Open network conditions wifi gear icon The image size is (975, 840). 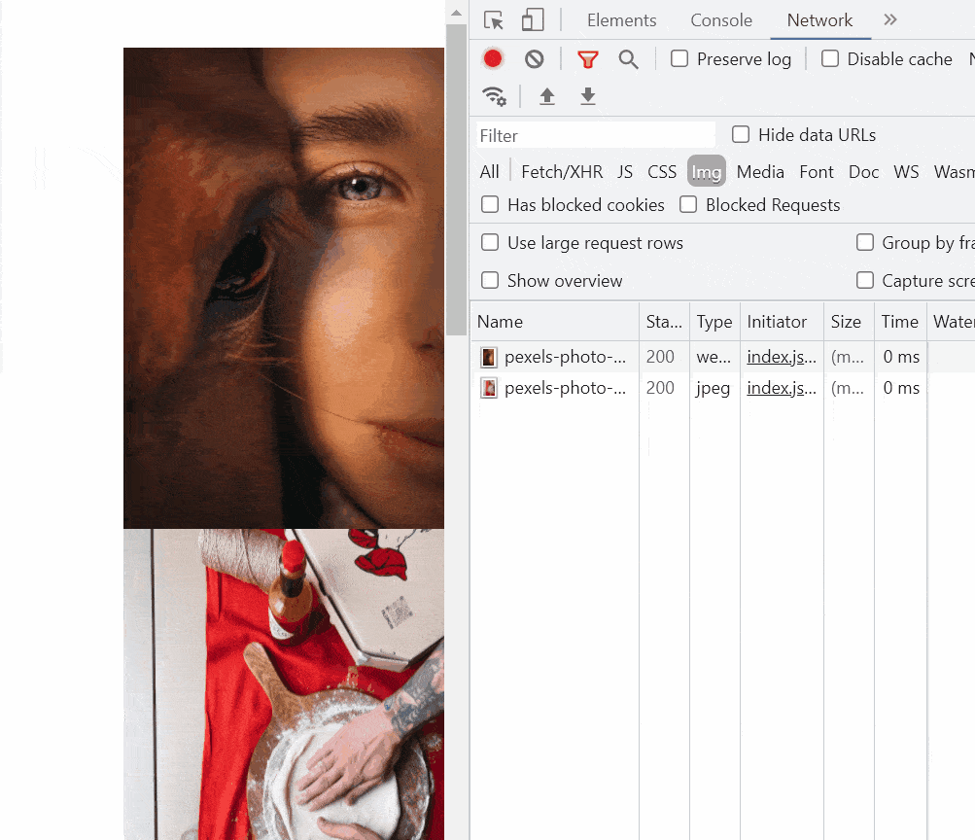coord(495,96)
